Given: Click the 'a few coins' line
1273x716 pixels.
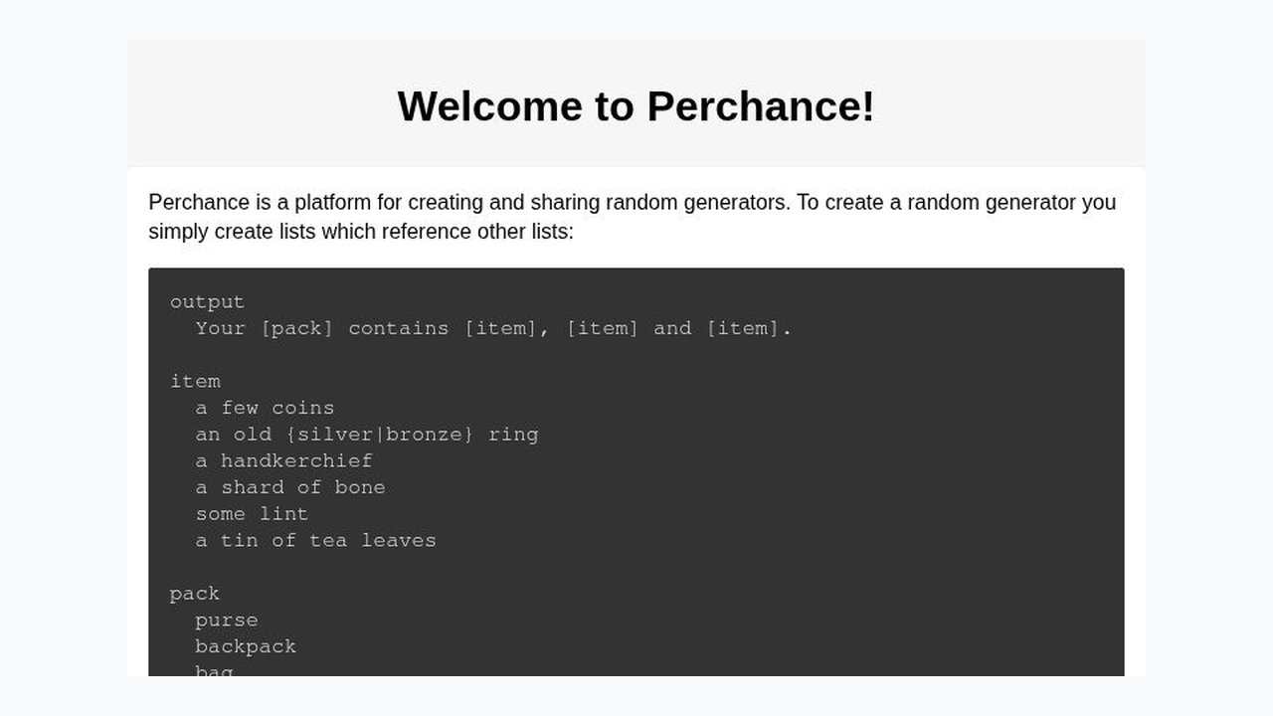Looking at the screenshot, I should click(x=265, y=408).
